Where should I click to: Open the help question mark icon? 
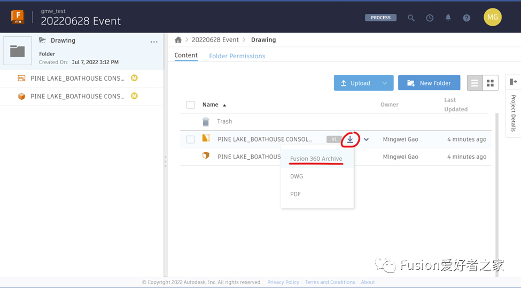pyautogui.click(x=466, y=18)
